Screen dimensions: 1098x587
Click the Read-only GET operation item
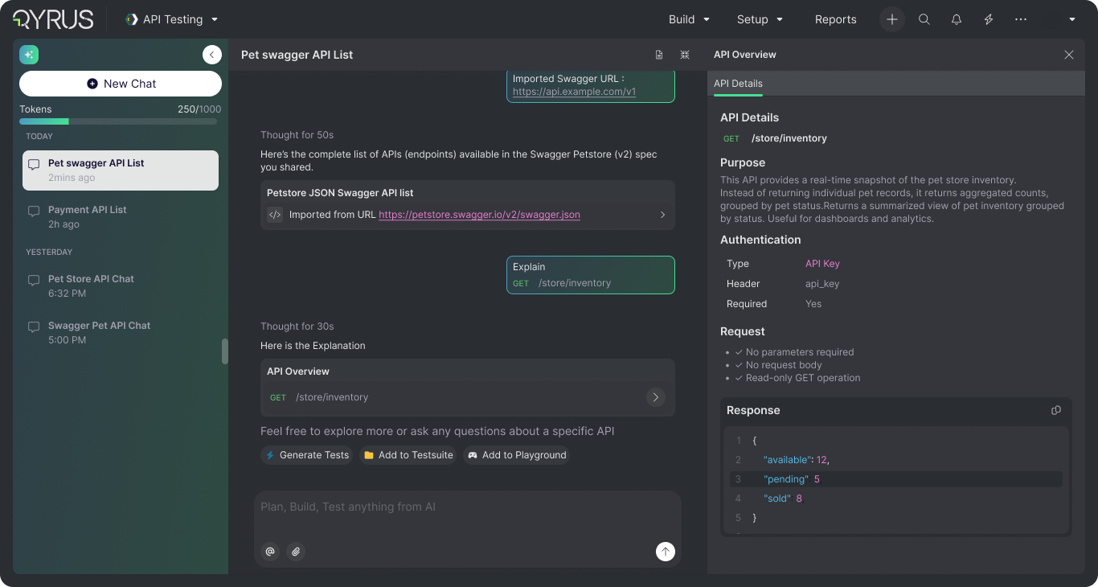(797, 378)
